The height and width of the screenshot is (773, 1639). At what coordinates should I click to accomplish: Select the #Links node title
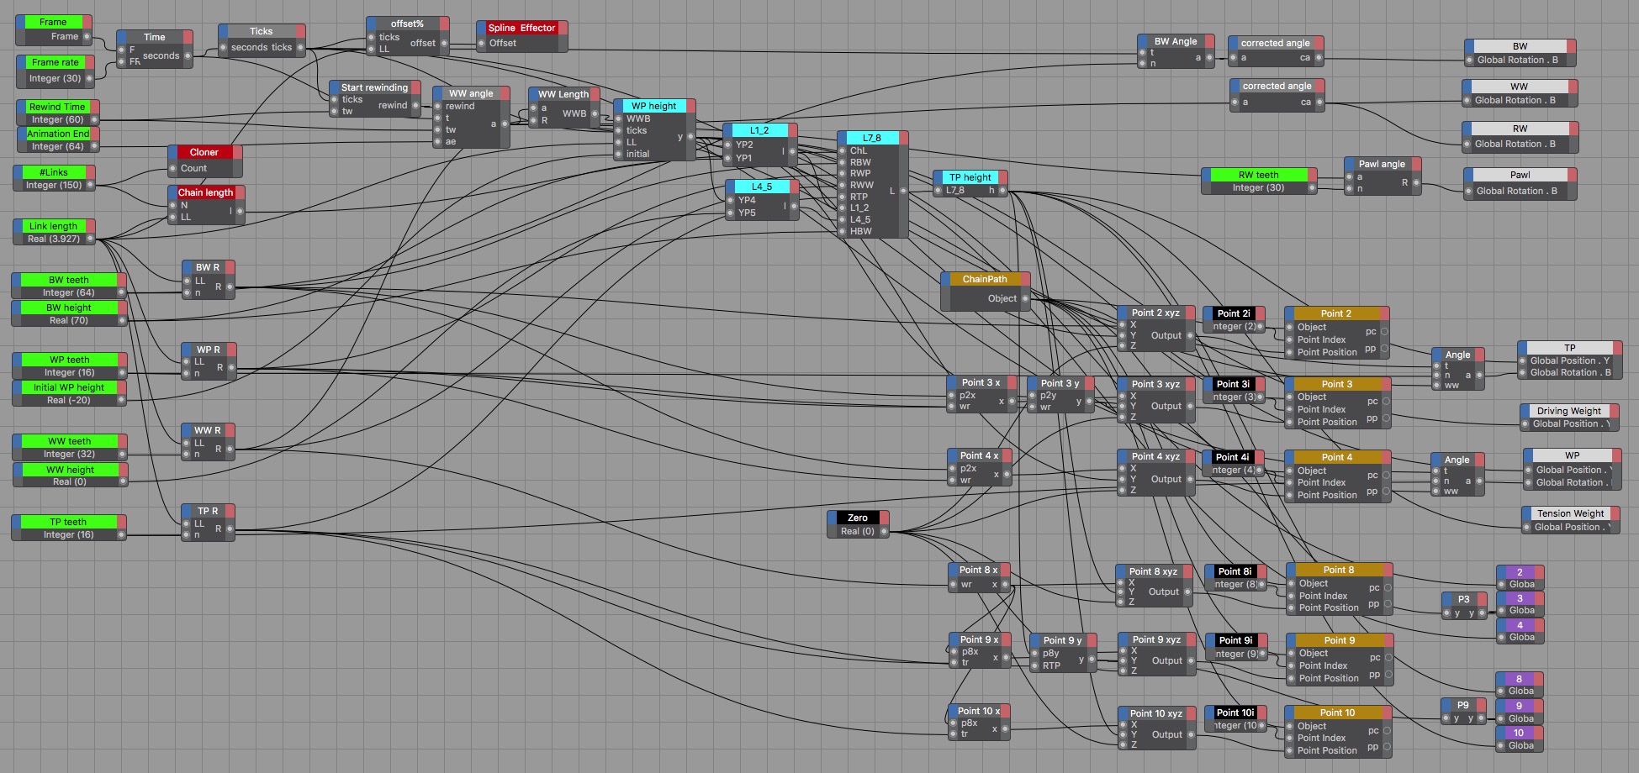[x=53, y=172]
